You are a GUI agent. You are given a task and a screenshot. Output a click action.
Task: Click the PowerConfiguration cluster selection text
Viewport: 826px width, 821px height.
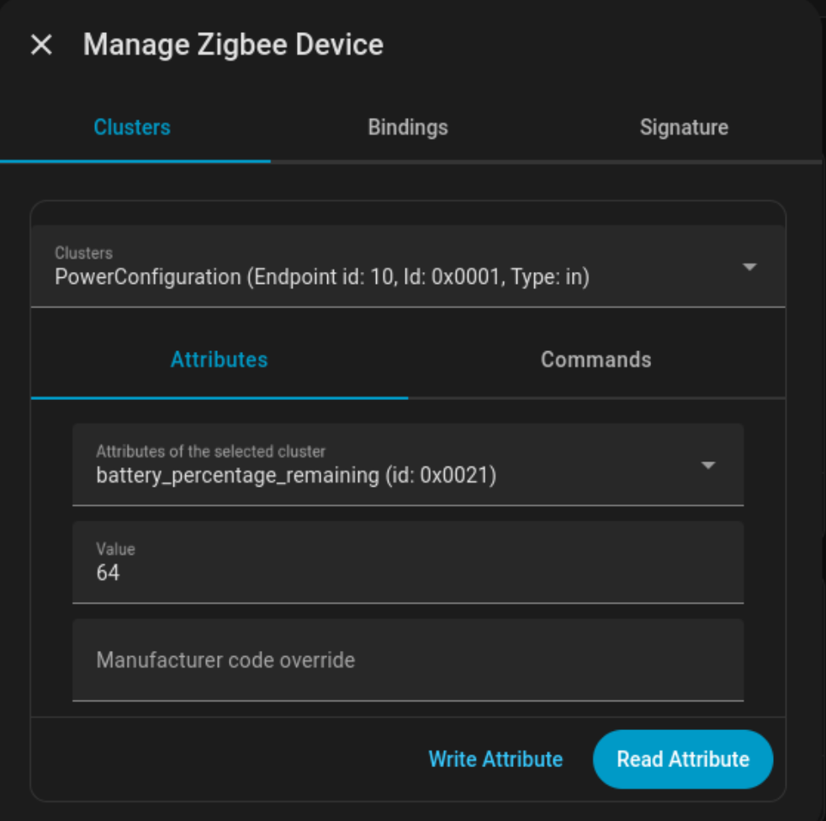(x=149, y=277)
